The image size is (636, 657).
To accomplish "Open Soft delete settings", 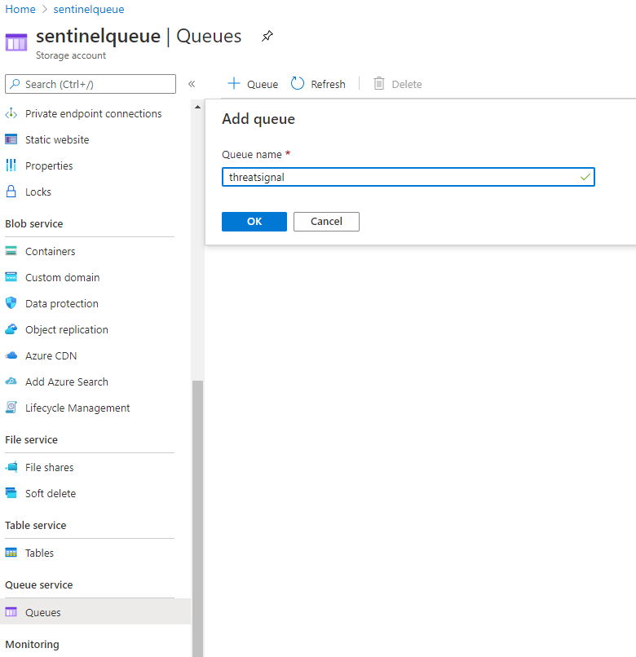I will (x=51, y=493).
